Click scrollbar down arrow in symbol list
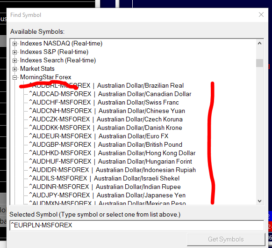 point(259,201)
